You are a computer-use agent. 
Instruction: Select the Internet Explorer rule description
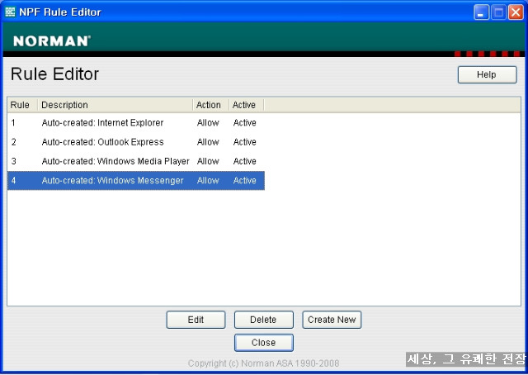[x=102, y=122]
